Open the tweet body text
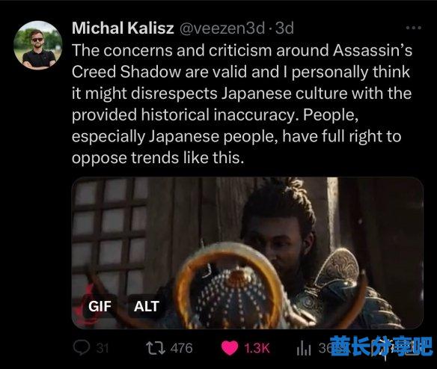 click(242, 104)
